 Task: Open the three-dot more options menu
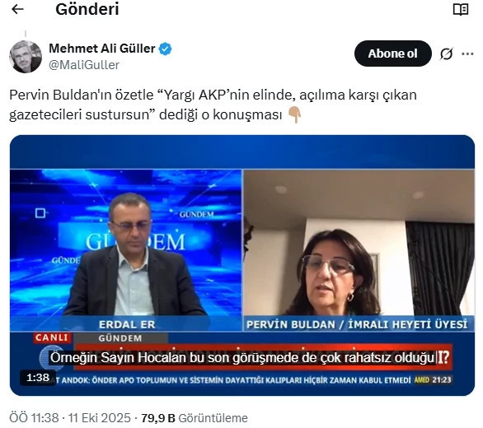[467, 54]
